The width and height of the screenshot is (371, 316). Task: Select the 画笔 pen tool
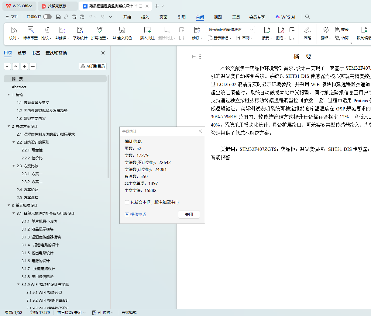click(x=307, y=30)
